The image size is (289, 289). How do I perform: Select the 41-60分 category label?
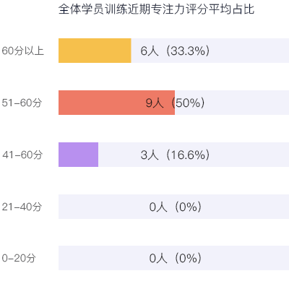click(x=22, y=155)
